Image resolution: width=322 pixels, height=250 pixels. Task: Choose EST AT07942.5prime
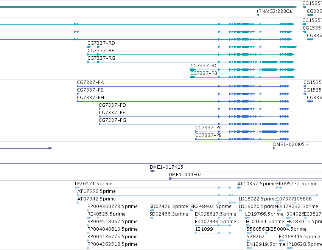pos(96,199)
